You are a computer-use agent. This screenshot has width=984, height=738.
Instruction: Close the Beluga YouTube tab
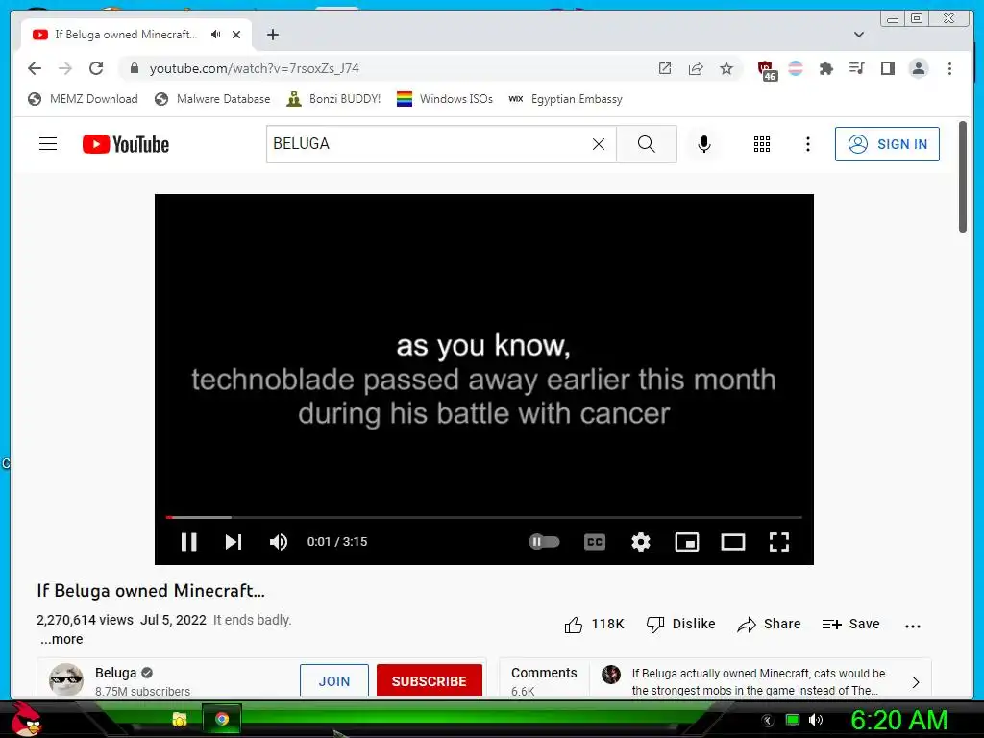click(x=236, y=35)
